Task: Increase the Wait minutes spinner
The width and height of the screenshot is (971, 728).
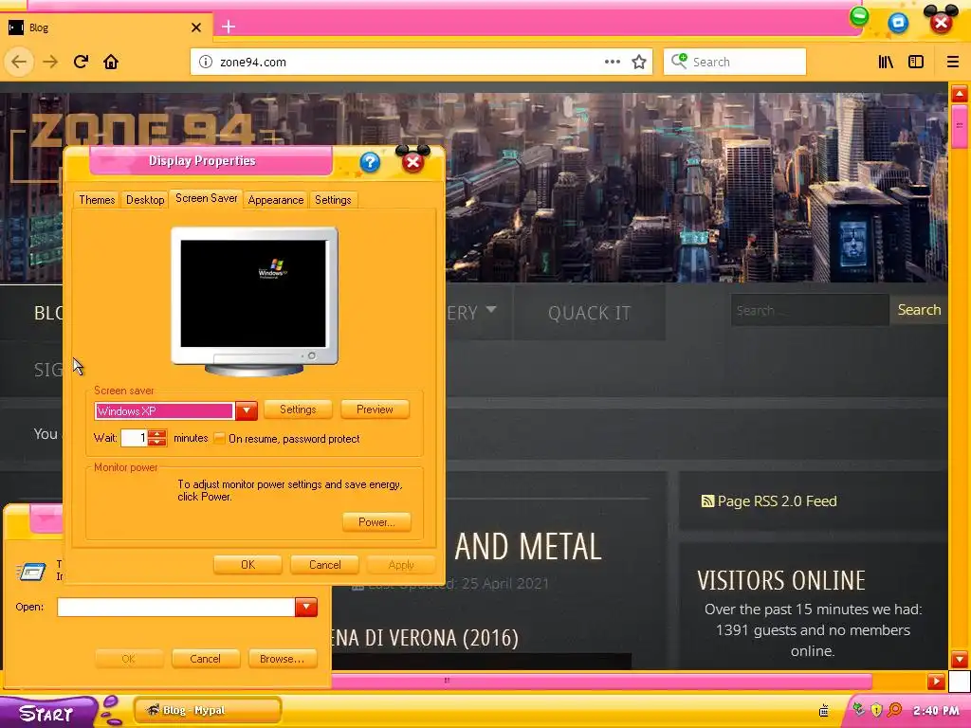Action: point(157,434)
